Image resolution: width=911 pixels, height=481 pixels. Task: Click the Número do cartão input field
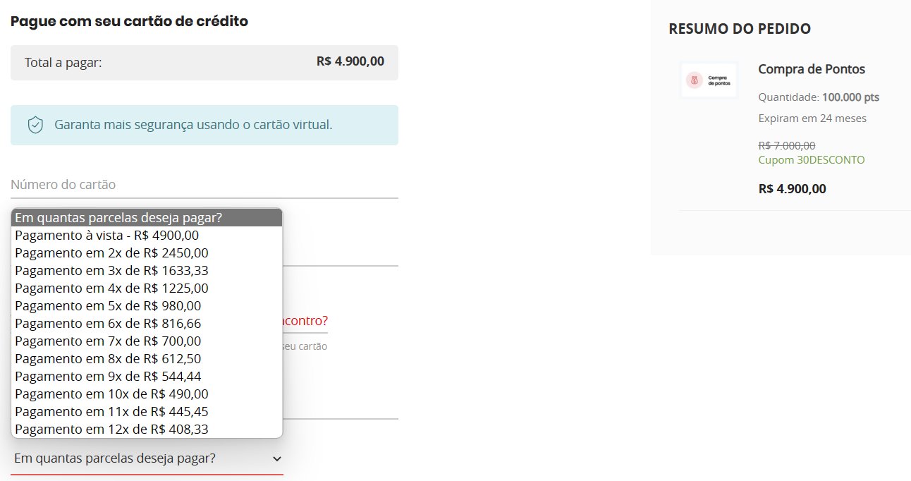click(x=204, y=185)
